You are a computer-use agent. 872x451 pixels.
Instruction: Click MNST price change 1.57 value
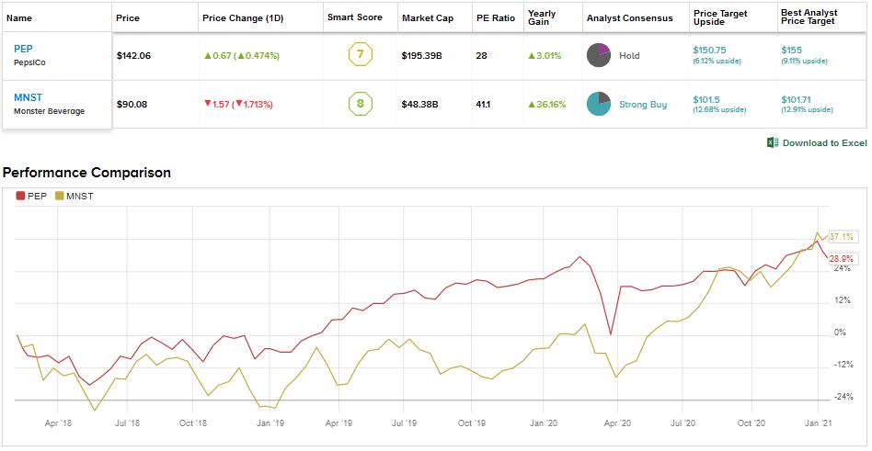coord(238,104)
